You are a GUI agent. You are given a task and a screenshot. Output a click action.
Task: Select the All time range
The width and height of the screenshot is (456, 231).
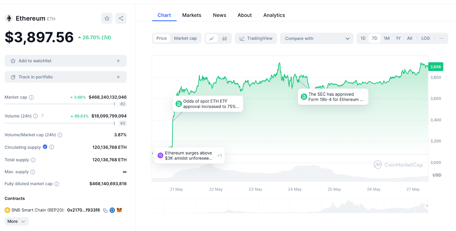pyautogui.click(x=410, y=38)
